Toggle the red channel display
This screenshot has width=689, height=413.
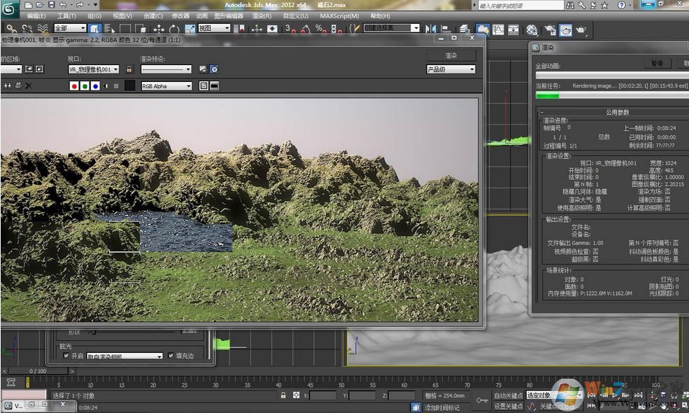(x=74, y=85)
